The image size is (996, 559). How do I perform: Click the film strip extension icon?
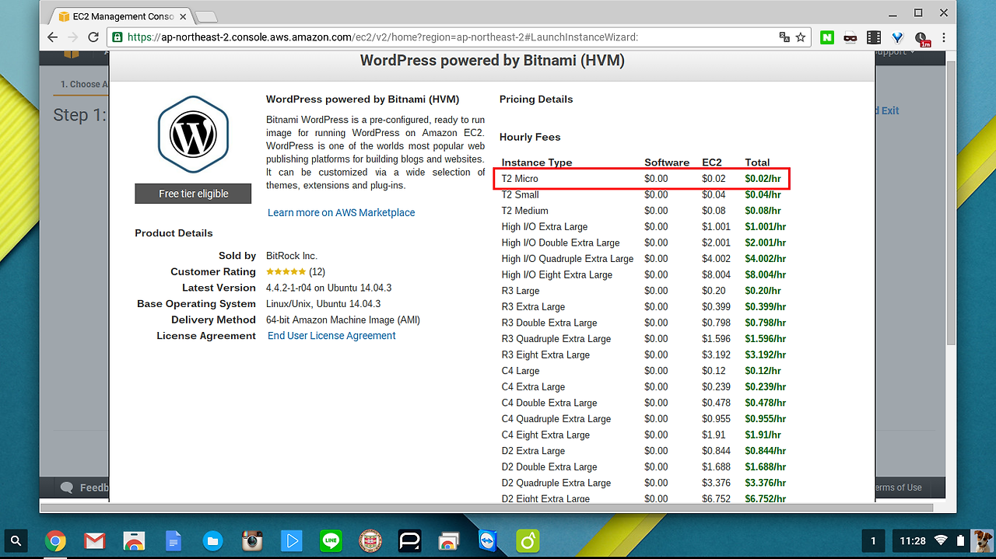[874, 37]
